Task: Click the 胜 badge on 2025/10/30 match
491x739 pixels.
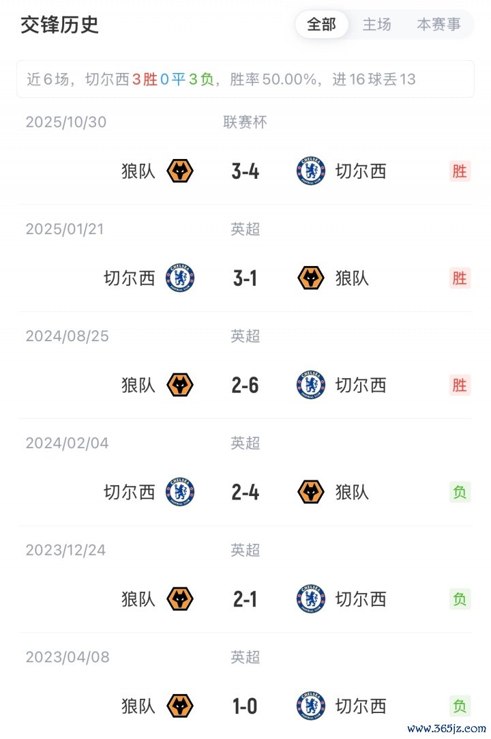Action: point(460,171)
